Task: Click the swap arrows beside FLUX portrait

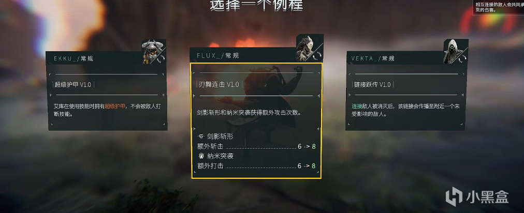Action: pyautogui.click(x=316, y=55)
